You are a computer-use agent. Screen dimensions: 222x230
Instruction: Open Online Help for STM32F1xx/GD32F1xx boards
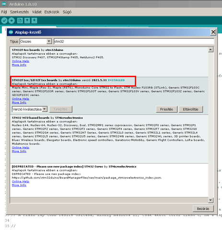[x=21, y=99]
